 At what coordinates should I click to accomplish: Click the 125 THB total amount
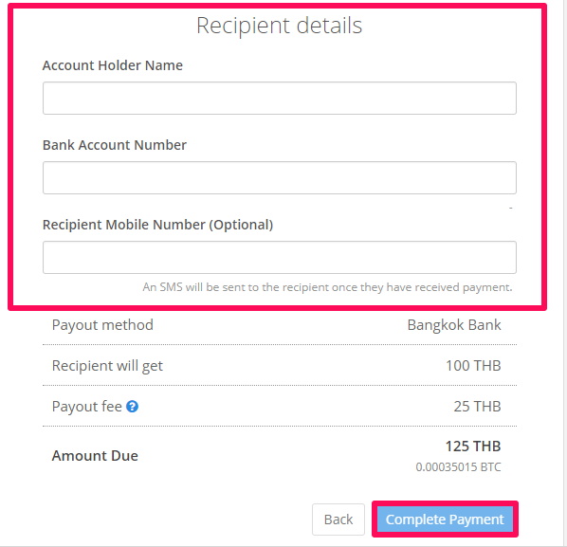[x=473, y=447]
